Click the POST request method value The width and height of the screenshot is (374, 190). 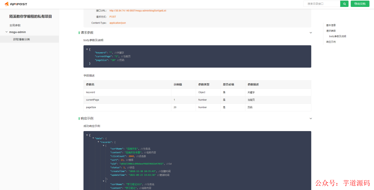tap(113, 17)
